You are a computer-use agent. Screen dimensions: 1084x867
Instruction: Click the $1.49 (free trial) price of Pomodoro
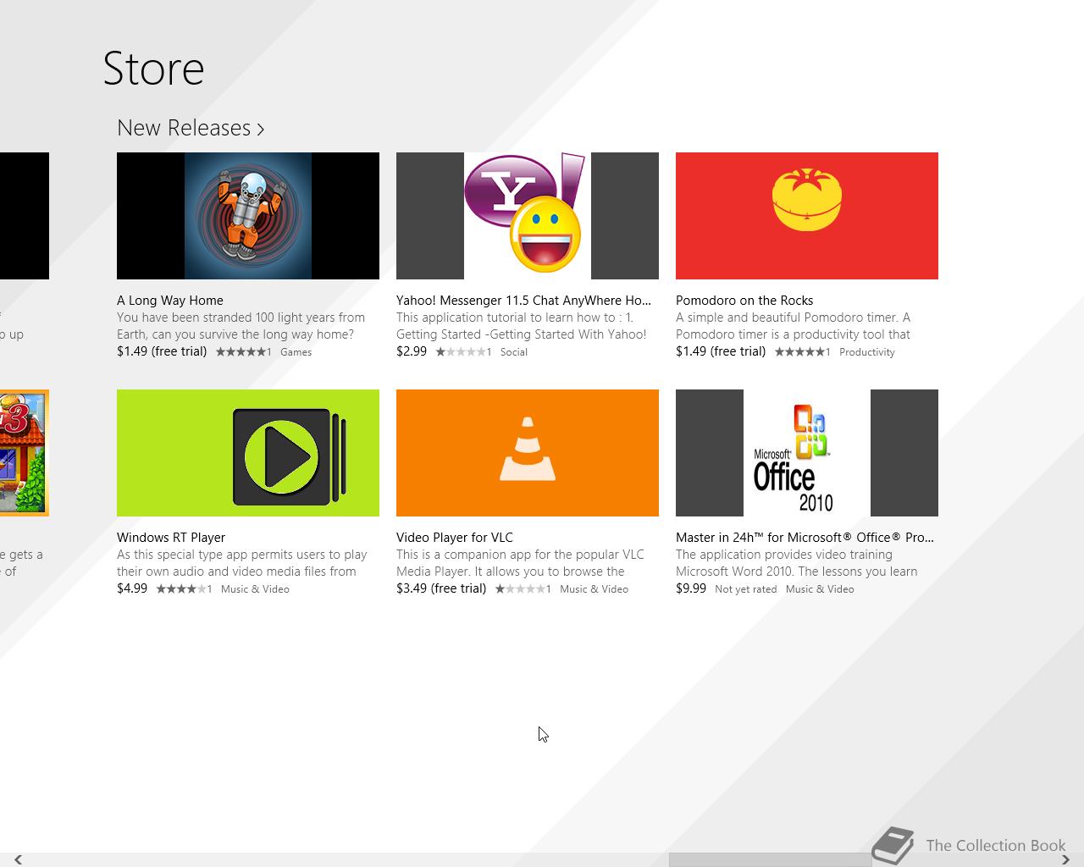click(721, 351)
